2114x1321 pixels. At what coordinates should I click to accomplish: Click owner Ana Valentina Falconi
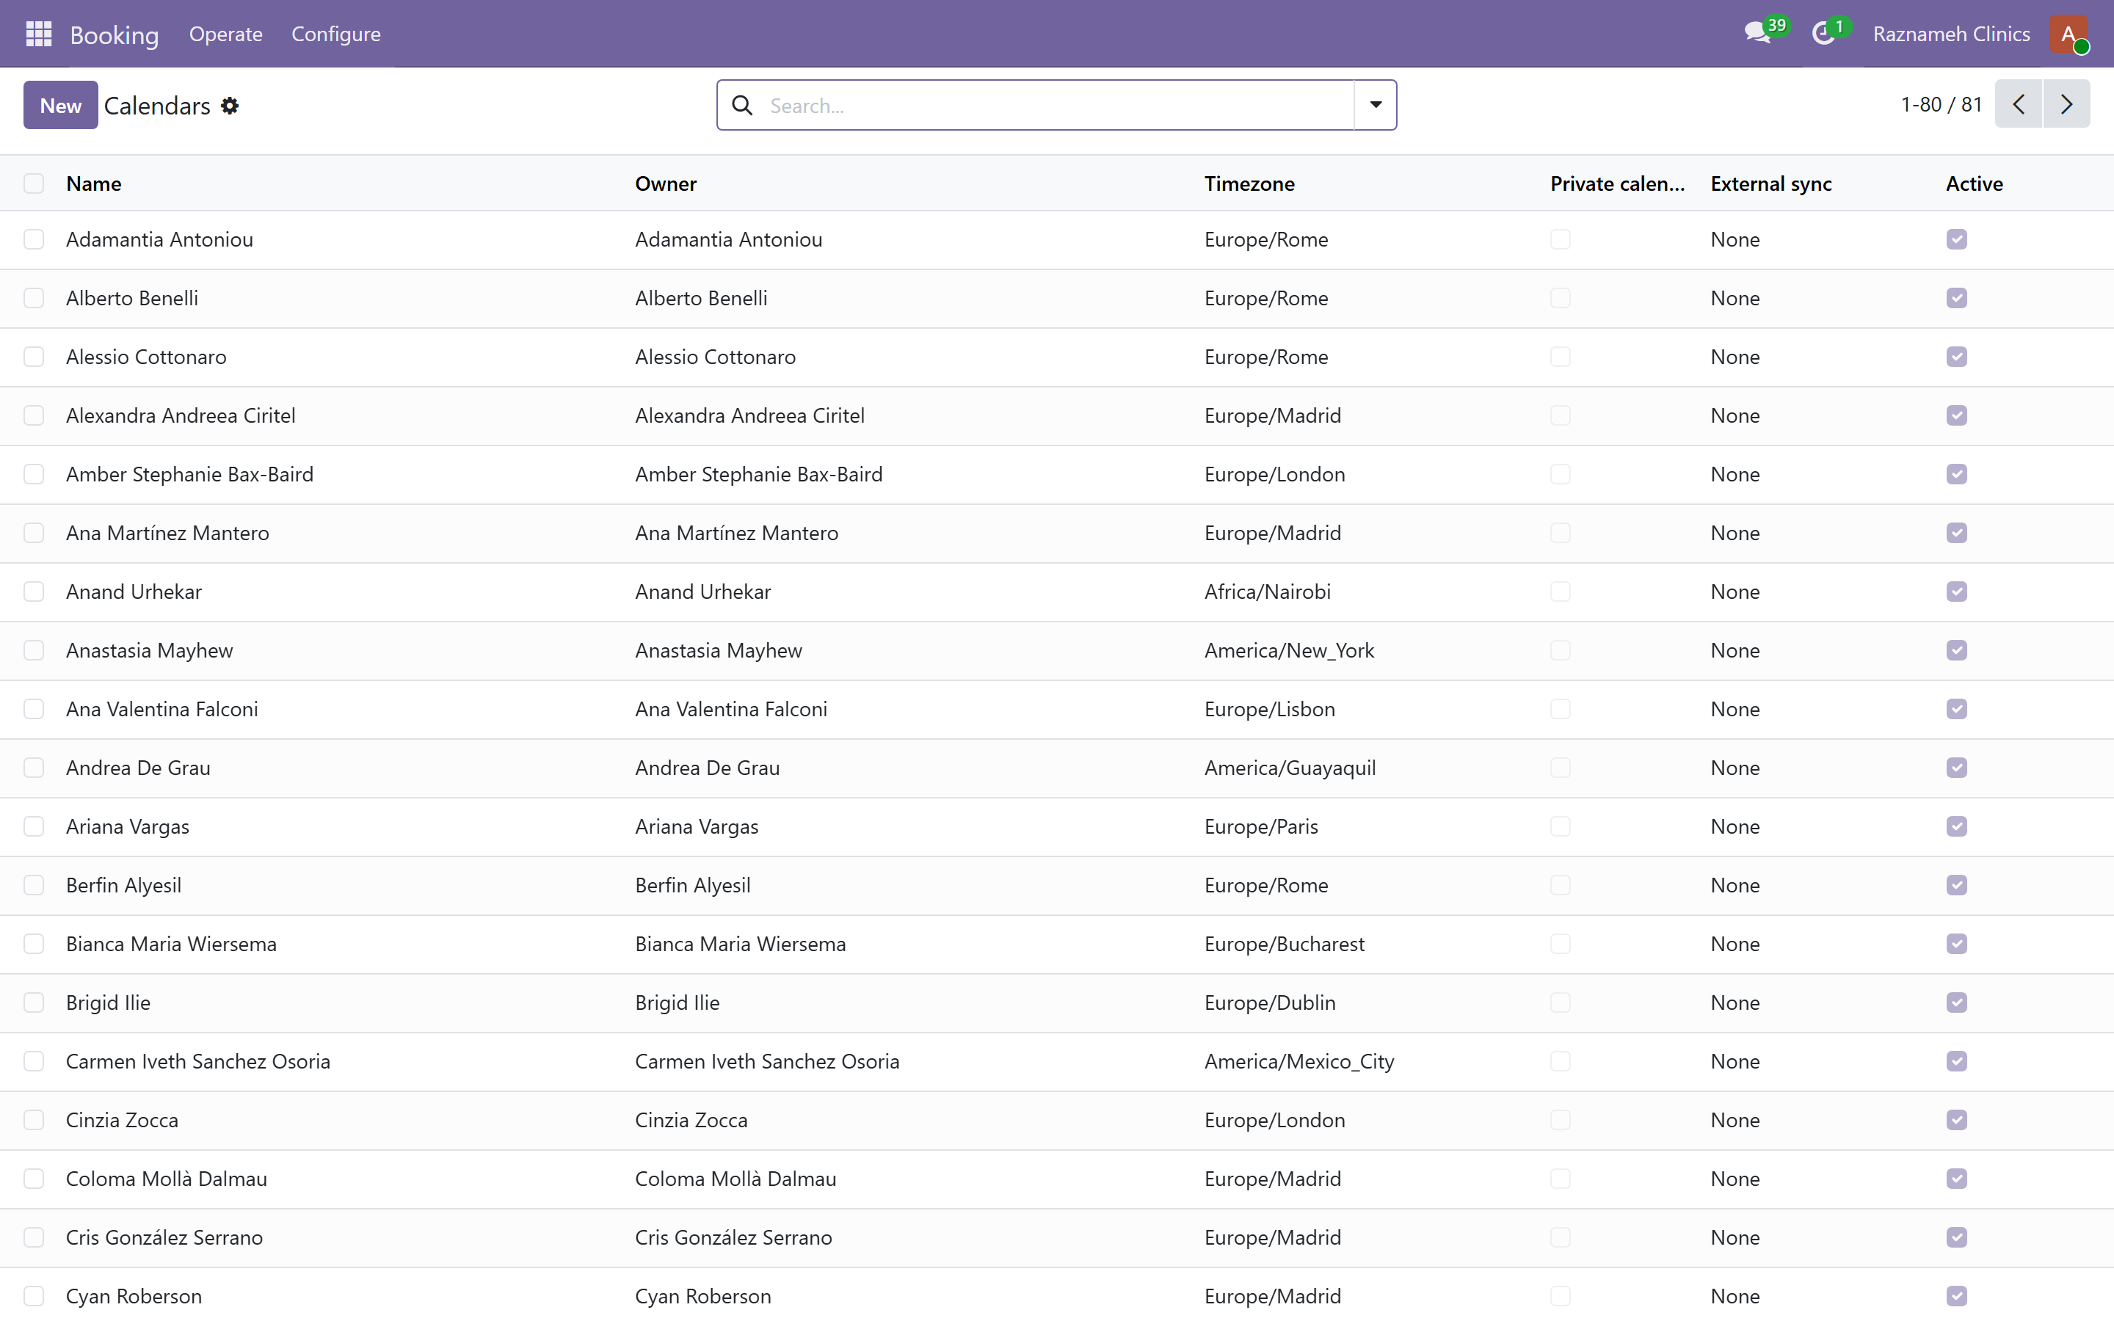point(731,710)
